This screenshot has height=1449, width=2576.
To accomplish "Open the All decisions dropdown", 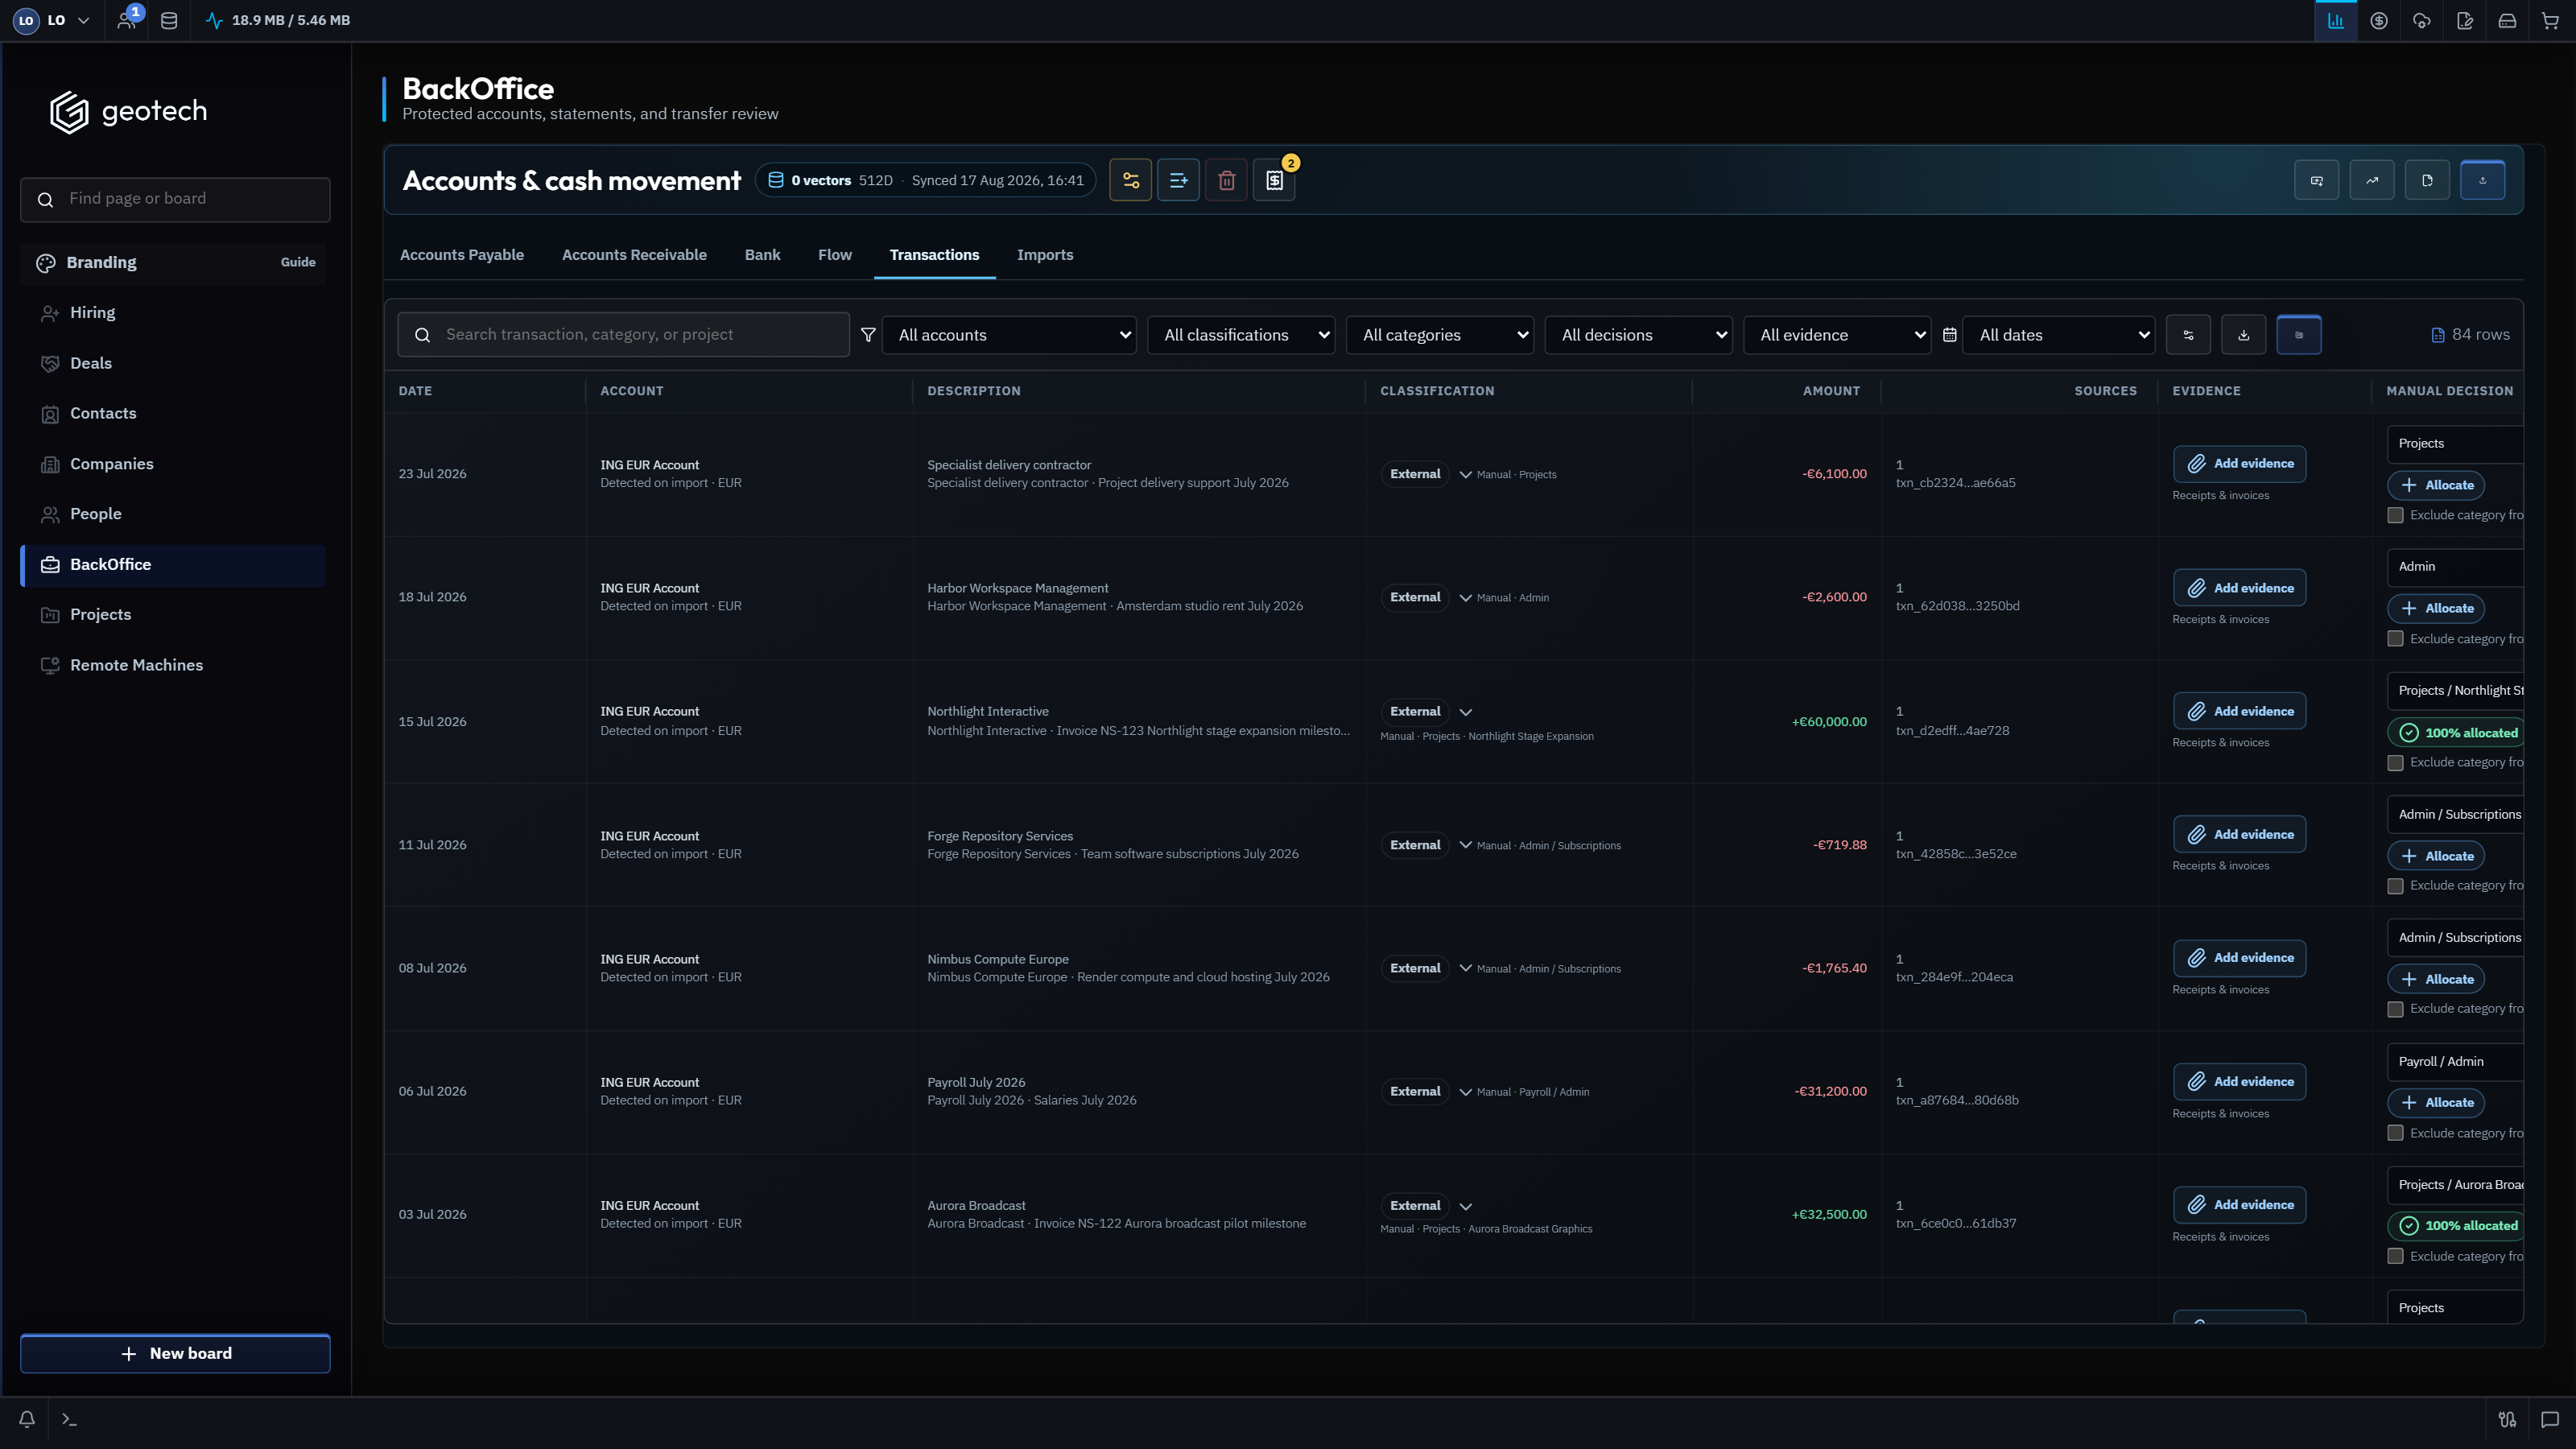I will (x=1639, y=335).
